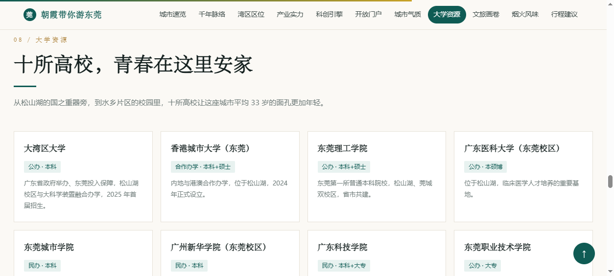Navigate to 开放门户
This screenshot has height=276, width=614.
(368, 14)
